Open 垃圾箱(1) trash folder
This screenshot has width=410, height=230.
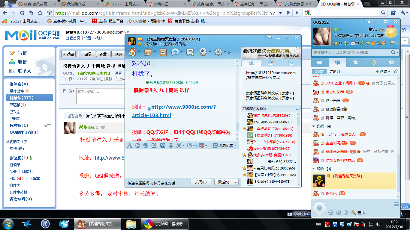[x=19, y=125]
